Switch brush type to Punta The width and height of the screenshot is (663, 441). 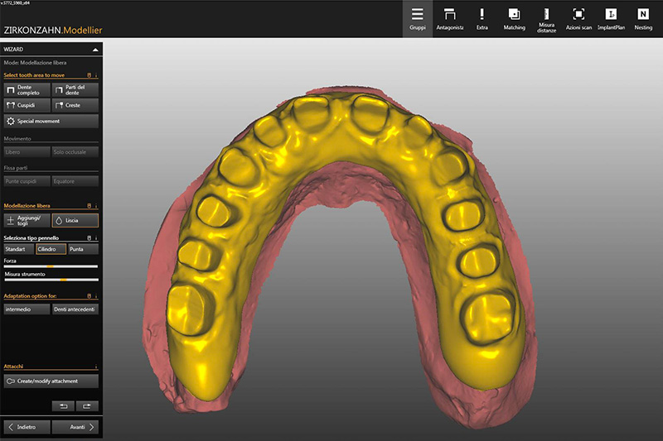83,248
